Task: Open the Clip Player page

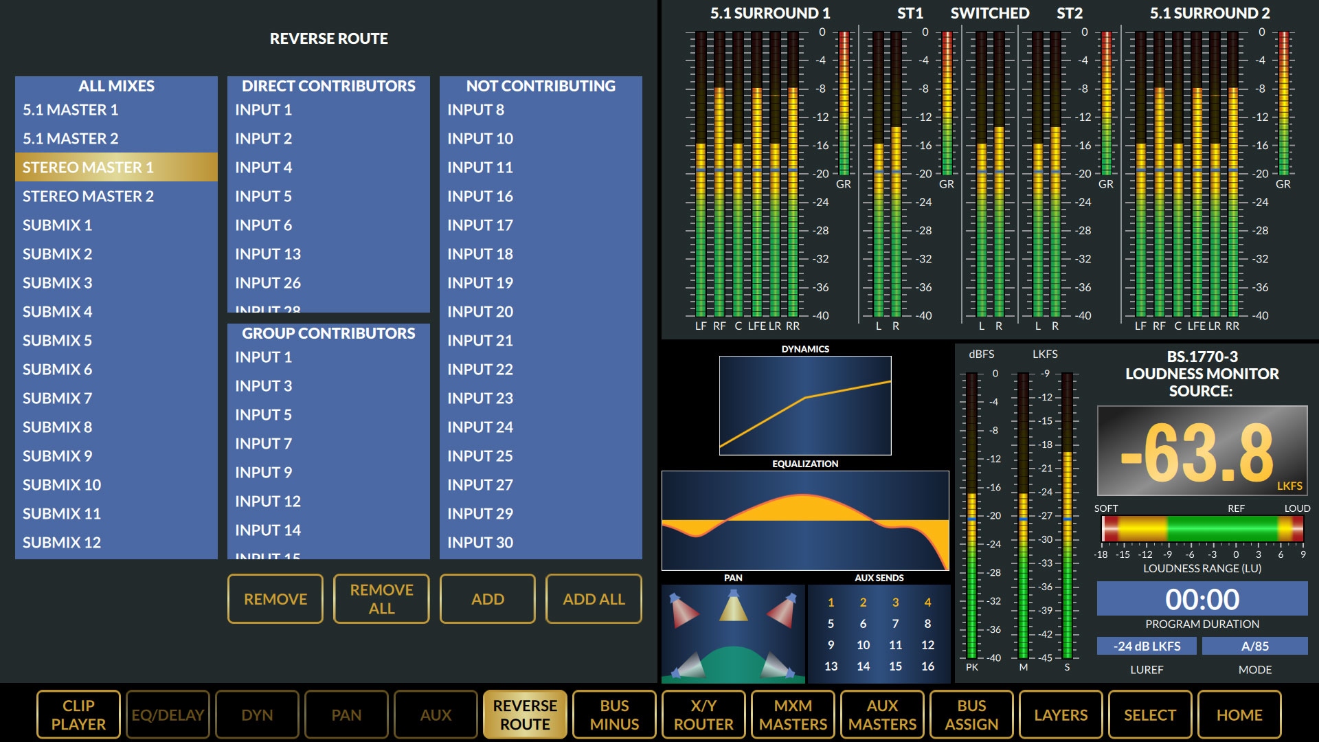Action: 78,715
